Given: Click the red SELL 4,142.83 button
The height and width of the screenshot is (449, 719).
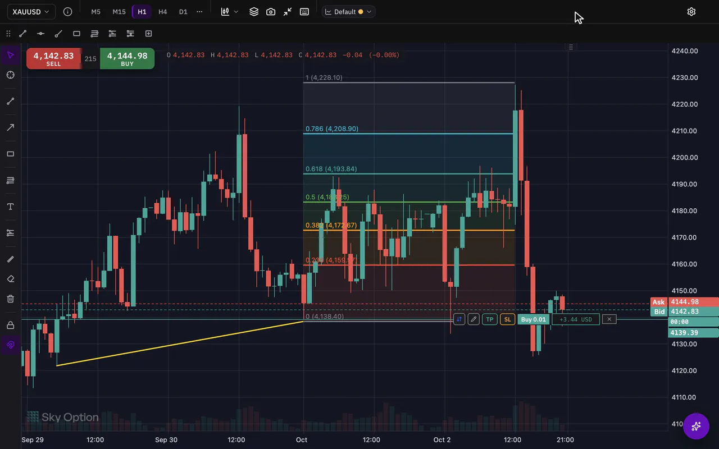Looking at the screenshot, I should click(53, 58).
